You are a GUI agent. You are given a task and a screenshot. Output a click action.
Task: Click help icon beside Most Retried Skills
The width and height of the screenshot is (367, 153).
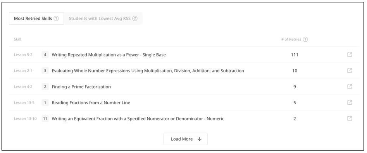click(56, 19)
